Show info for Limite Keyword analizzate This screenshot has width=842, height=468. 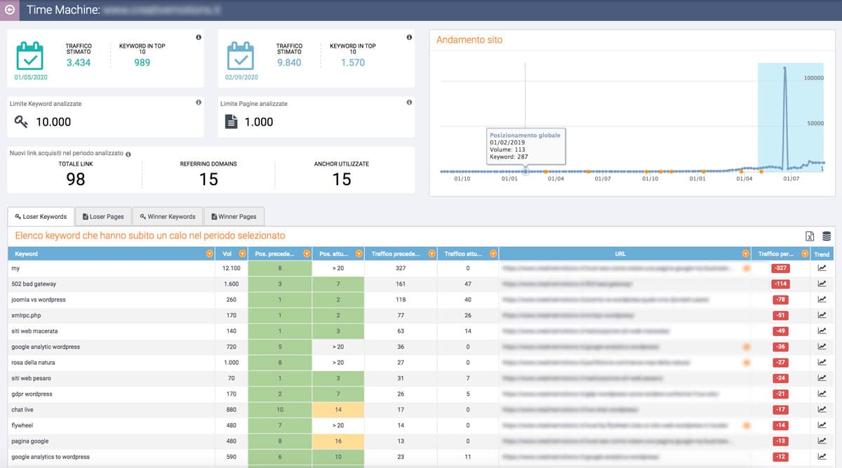199,102
